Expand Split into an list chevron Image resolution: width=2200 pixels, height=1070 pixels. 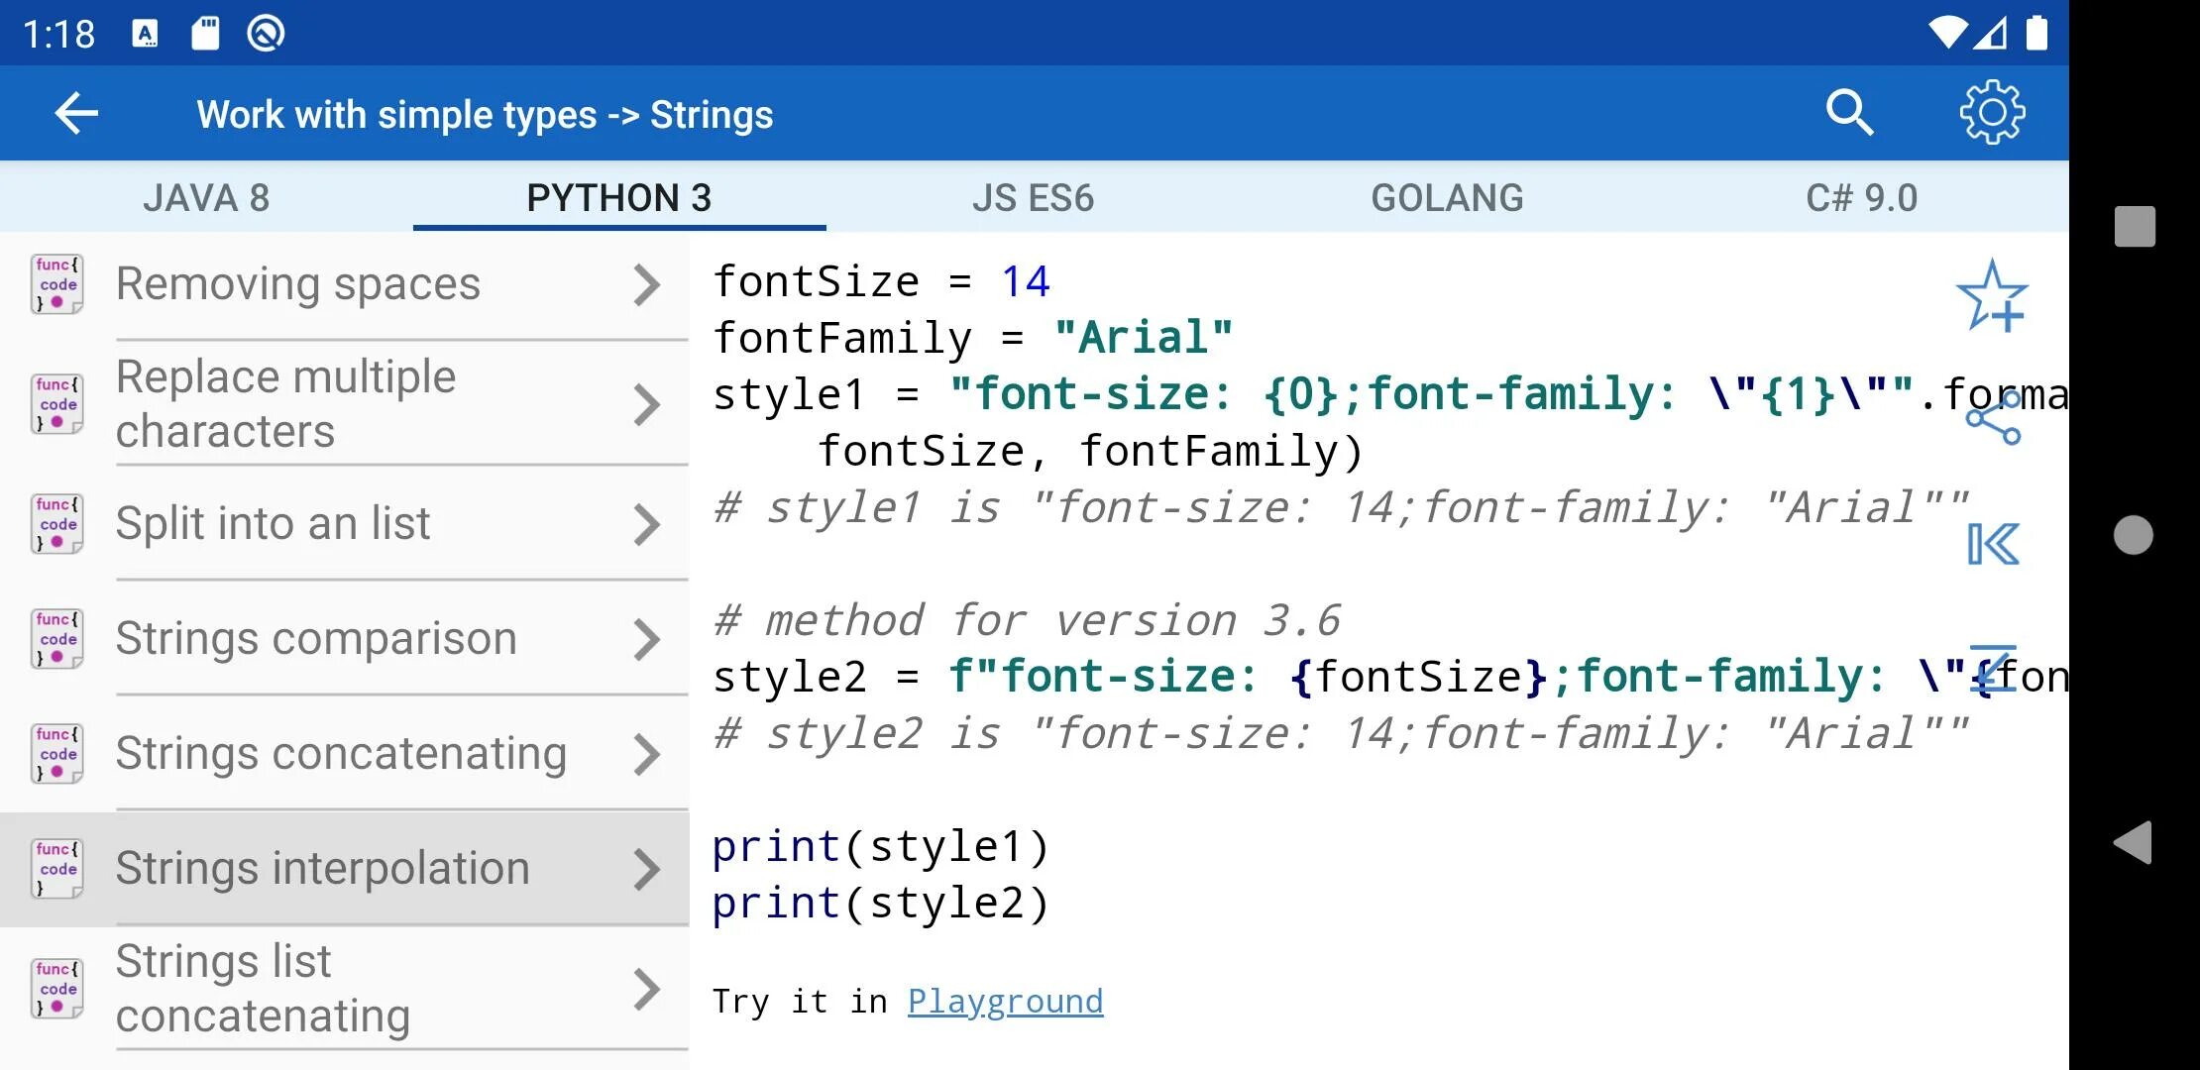click(646, 524)
